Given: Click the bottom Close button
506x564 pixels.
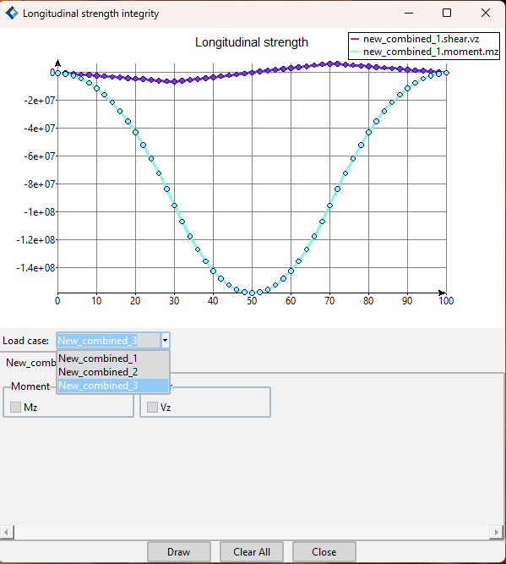Looking at the screenshot, I should point(324,552).
